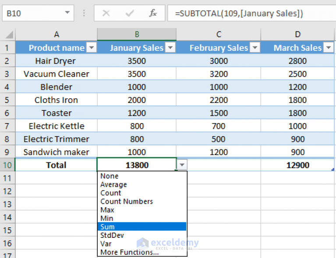Click total row function dropdown arrow

click(x=182, y=165)
